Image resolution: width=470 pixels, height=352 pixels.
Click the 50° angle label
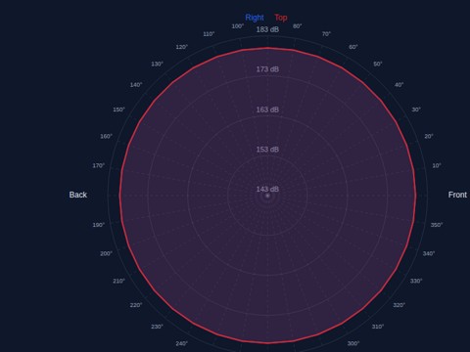coord(378,64)
